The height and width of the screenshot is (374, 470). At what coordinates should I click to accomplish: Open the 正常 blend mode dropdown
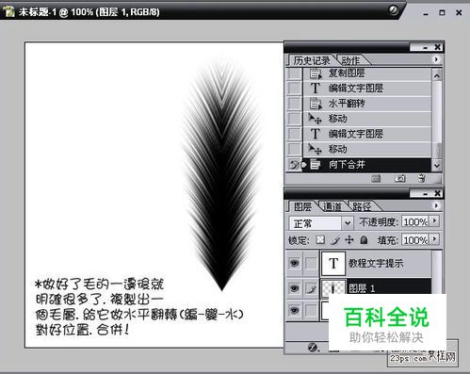coord(348,223)
